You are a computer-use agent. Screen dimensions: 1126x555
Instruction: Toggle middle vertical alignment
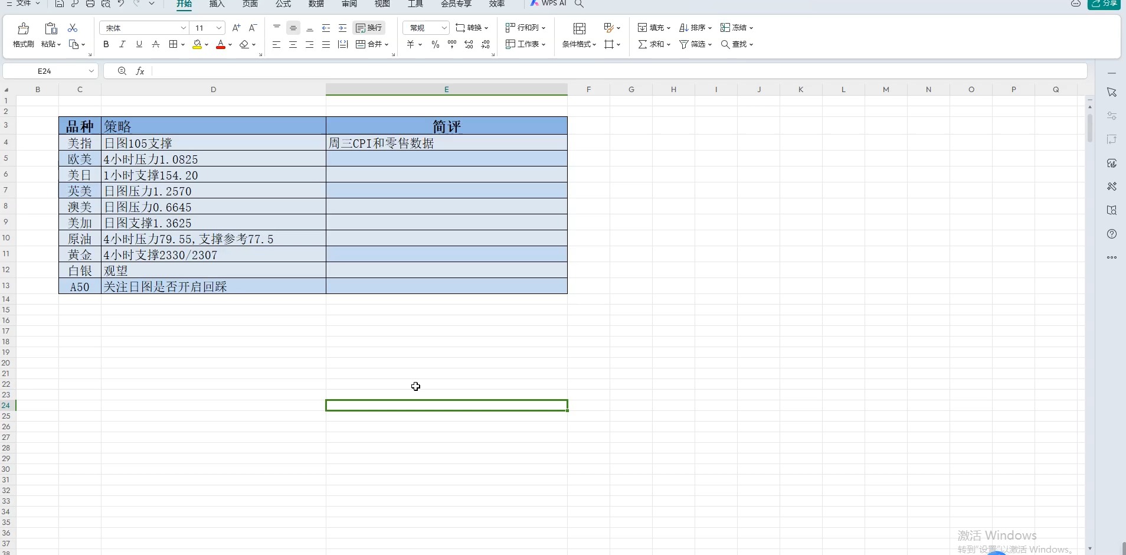click(x=293, y=28)
